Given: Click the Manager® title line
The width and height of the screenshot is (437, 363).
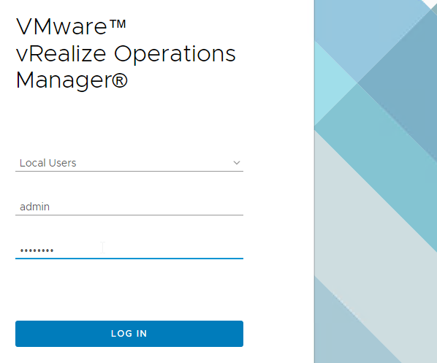Looking at the screenshot, I should tap(72, 80).
